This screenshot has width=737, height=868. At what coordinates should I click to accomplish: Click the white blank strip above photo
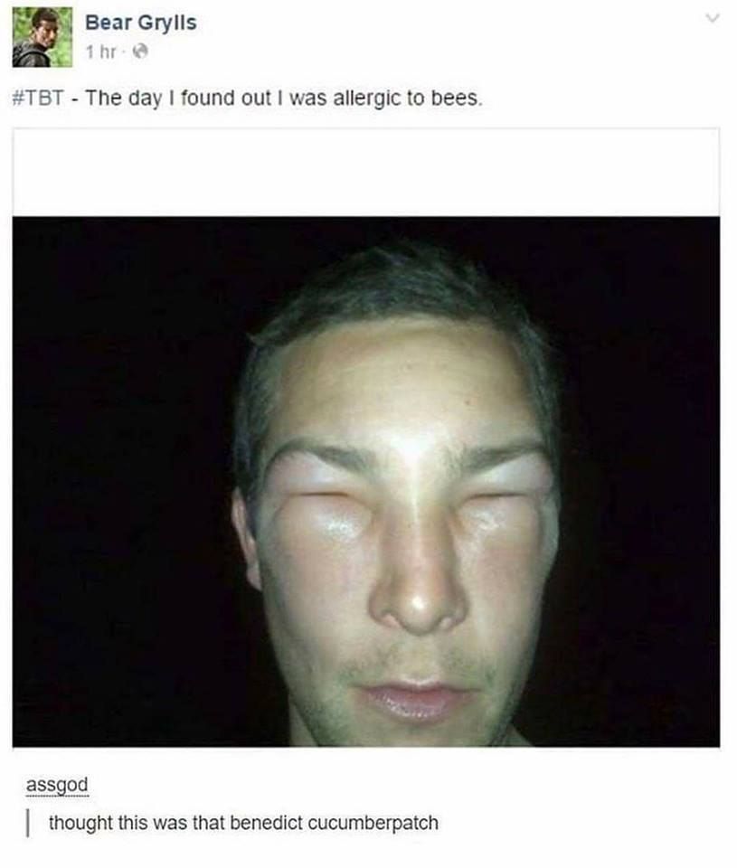[366, 173]
